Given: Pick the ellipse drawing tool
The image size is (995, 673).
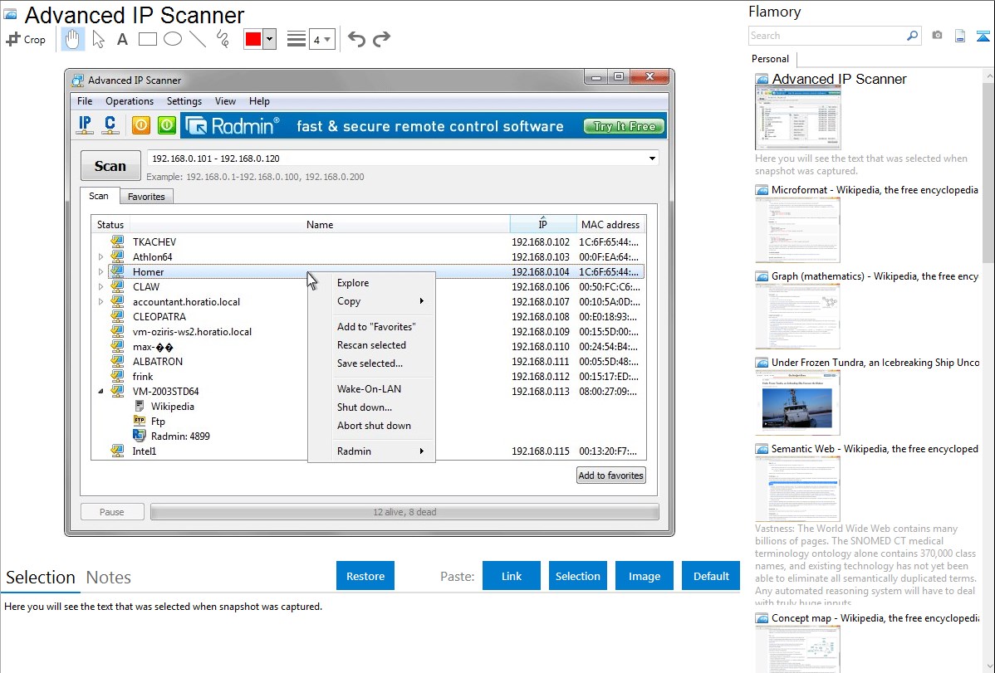Looking at the screenshot, I should pyautogui.click(x=173, y=39).
